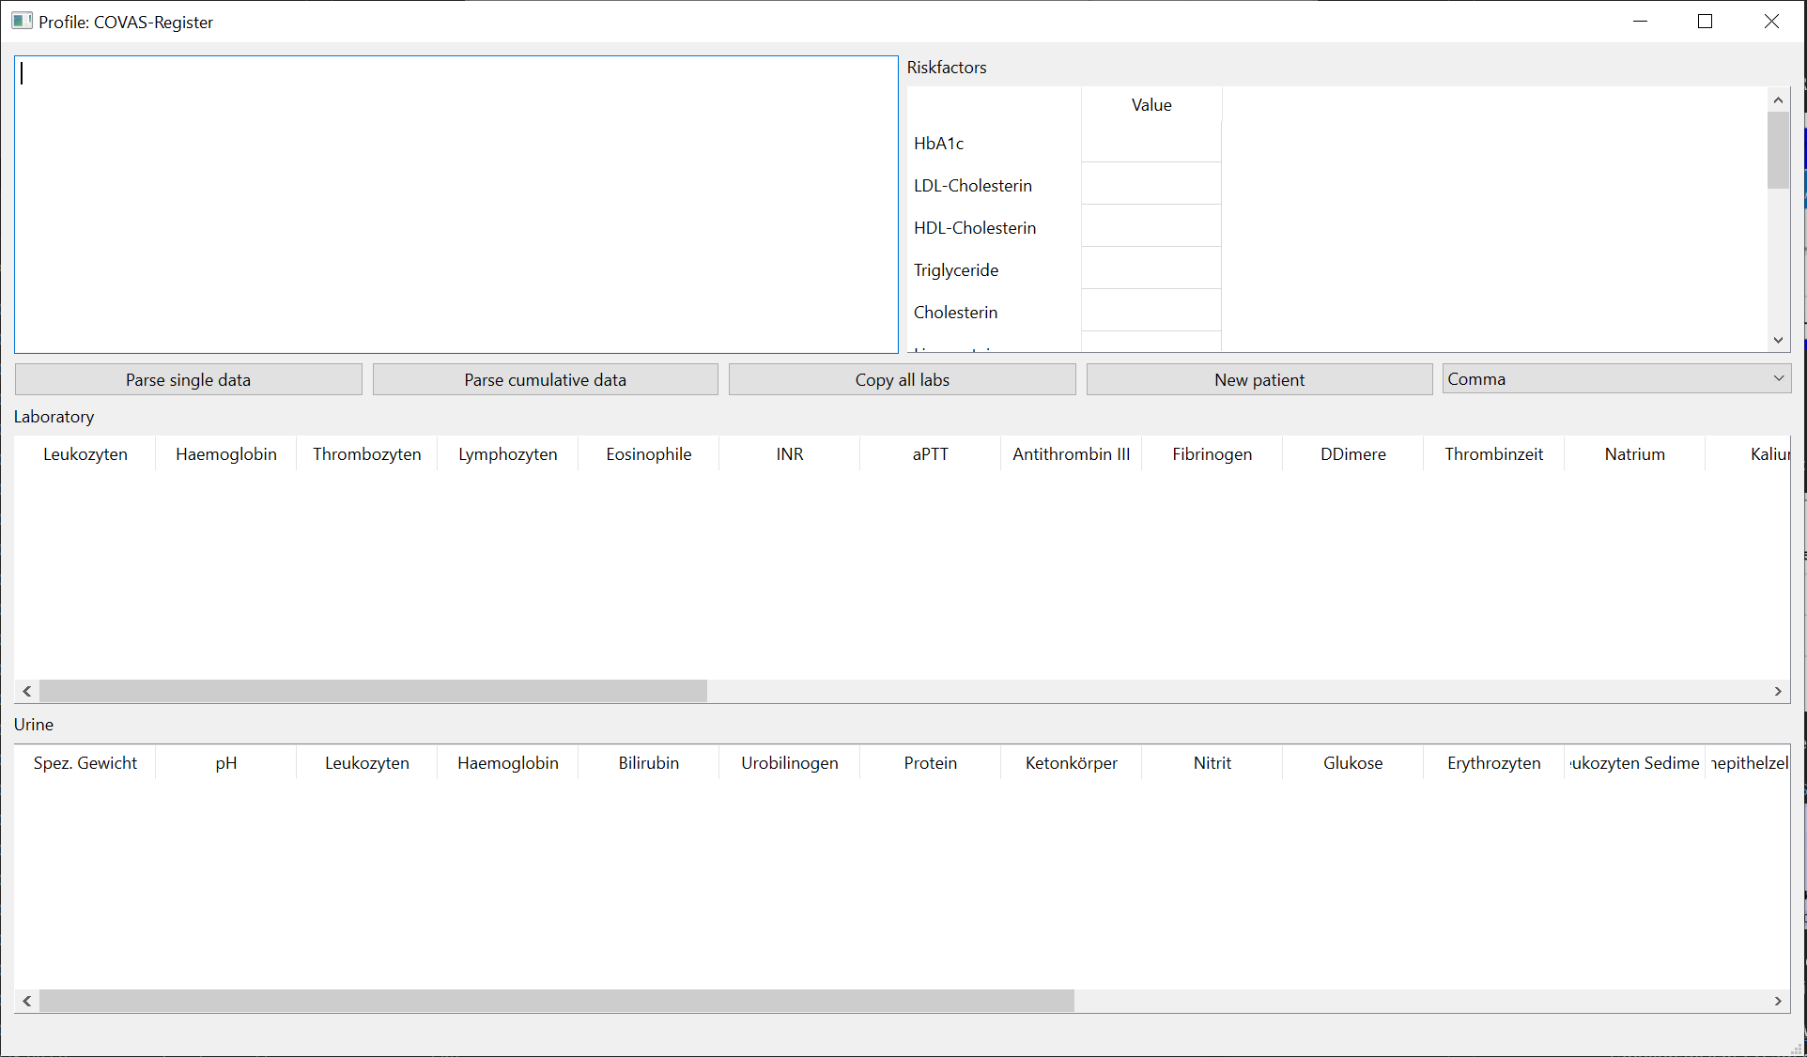Click Parse single data button
The height and width of the screenshot is (1057, 1807).
pos(188,379)
